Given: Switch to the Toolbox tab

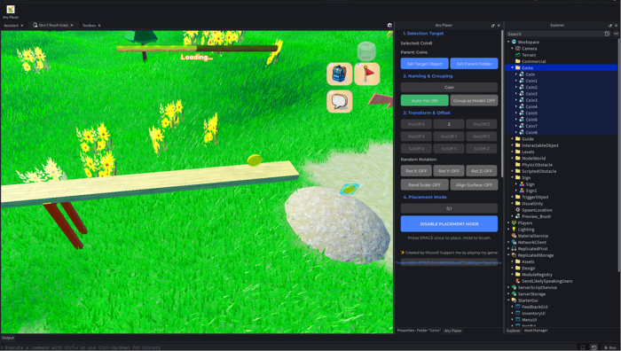Looking at the screenshot, I should tap(89, 26).
